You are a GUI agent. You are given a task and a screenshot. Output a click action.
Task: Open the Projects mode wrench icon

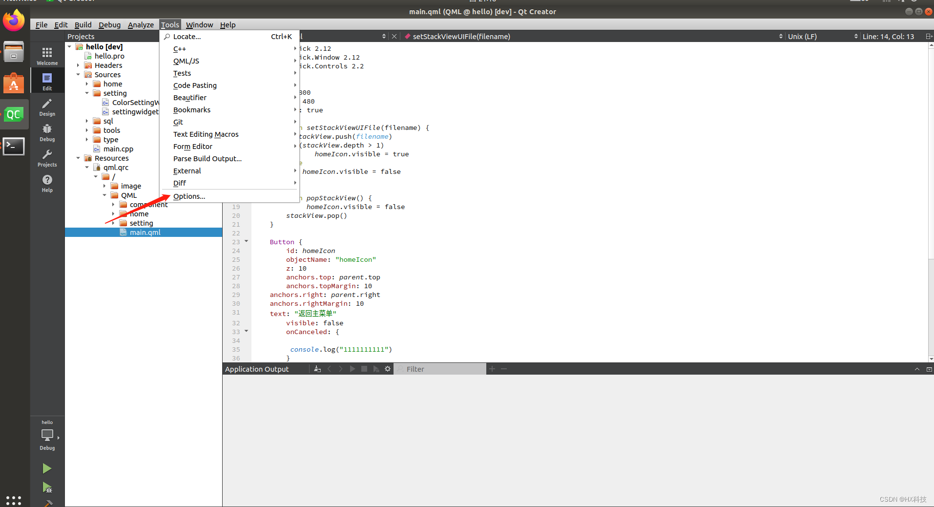pyautogui.click(x=47, y=157)
